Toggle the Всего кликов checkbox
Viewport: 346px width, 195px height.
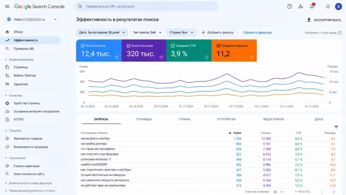tap(83, 46)
